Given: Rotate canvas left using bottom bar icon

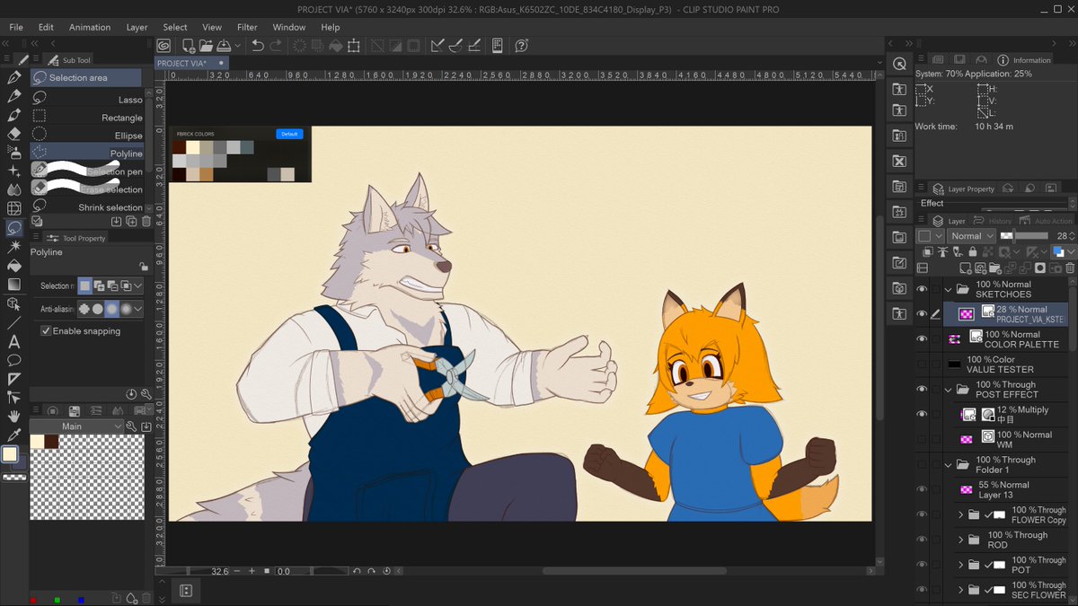Looking at the screenshot, I should [357, 571].
